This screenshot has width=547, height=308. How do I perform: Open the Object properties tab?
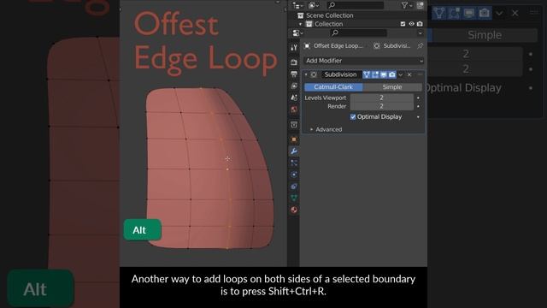(294, 139)
